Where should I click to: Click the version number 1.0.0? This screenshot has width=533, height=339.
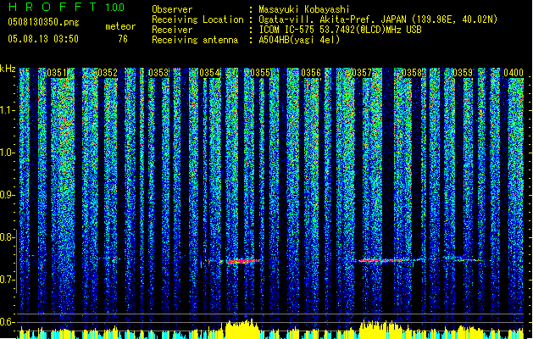pyautogui.click(x=115, y=7)
